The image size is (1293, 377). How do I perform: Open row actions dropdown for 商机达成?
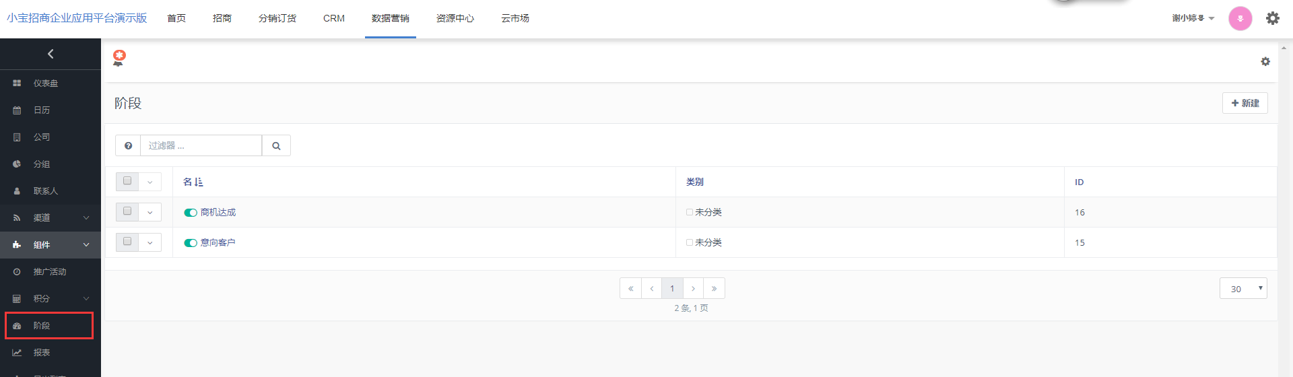pos(150,212)
